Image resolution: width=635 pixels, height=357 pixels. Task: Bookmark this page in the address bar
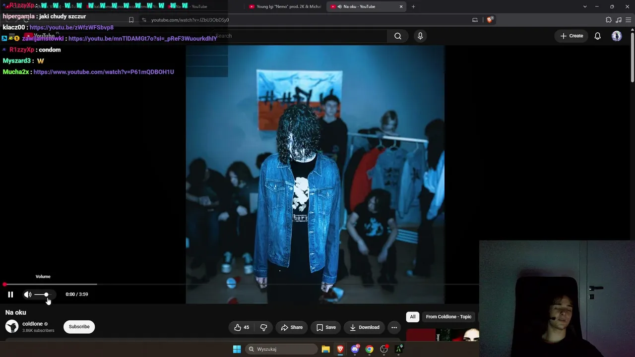pos(131,20)
